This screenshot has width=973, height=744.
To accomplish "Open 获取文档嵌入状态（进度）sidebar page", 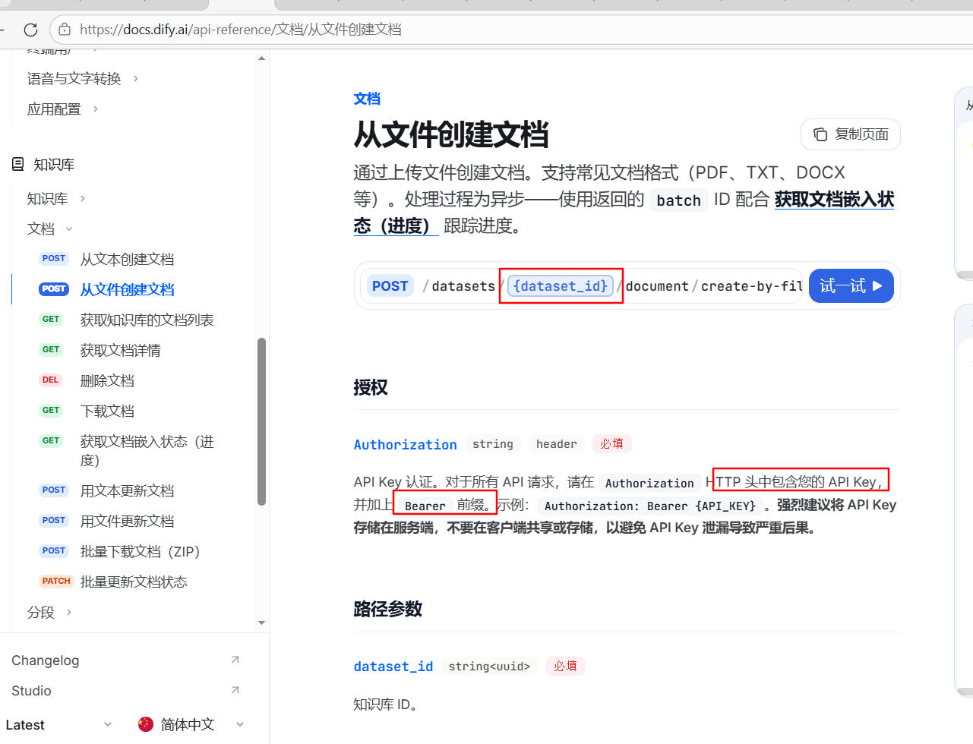I will [147, 451].
